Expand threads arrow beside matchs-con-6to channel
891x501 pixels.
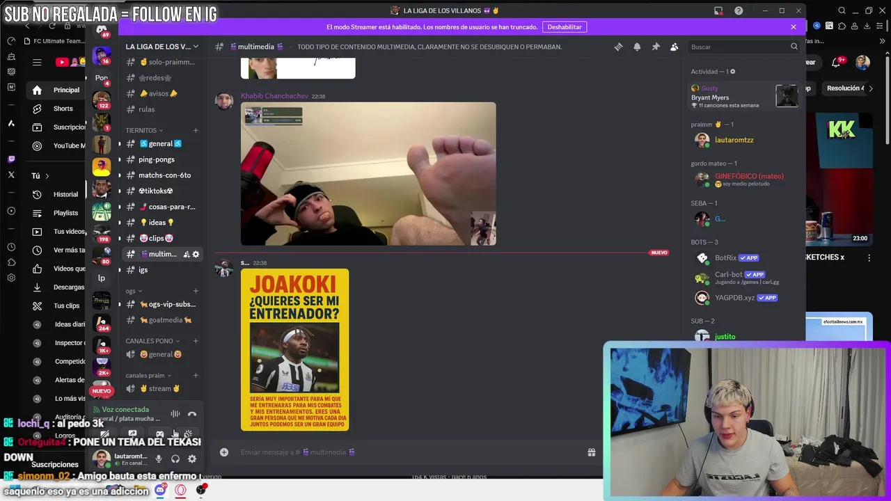119,175
